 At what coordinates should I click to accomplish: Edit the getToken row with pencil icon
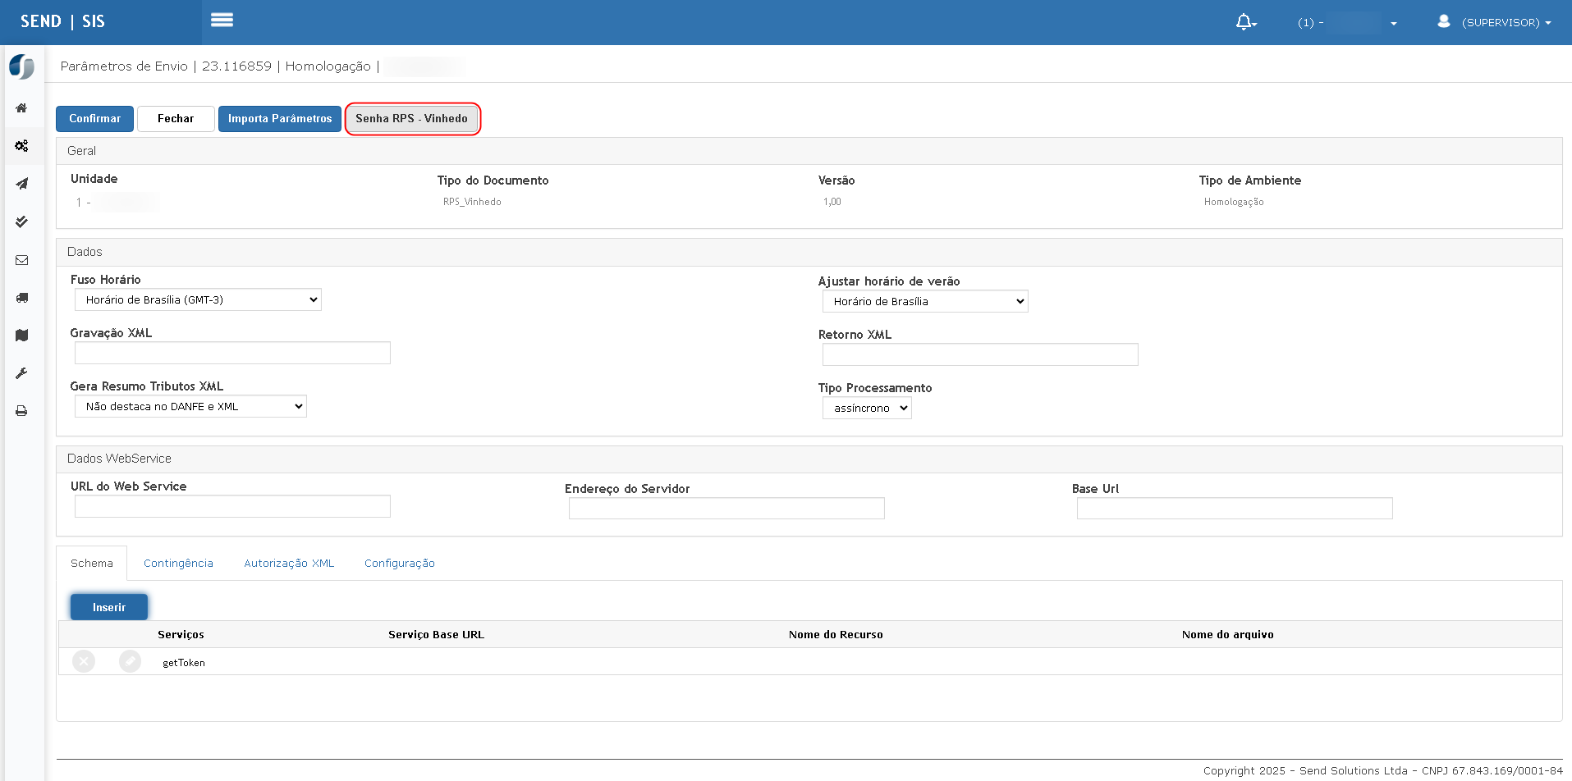tap(130, 661)
